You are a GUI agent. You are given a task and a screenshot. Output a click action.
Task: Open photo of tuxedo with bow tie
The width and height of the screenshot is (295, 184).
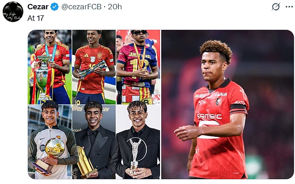pyautogui.click(x=94, y=142)
